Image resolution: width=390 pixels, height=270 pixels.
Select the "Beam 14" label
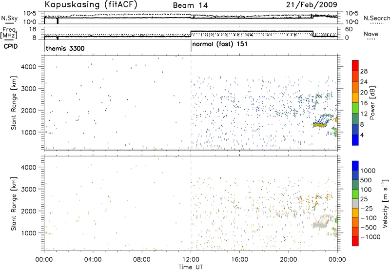pos(190,5)
